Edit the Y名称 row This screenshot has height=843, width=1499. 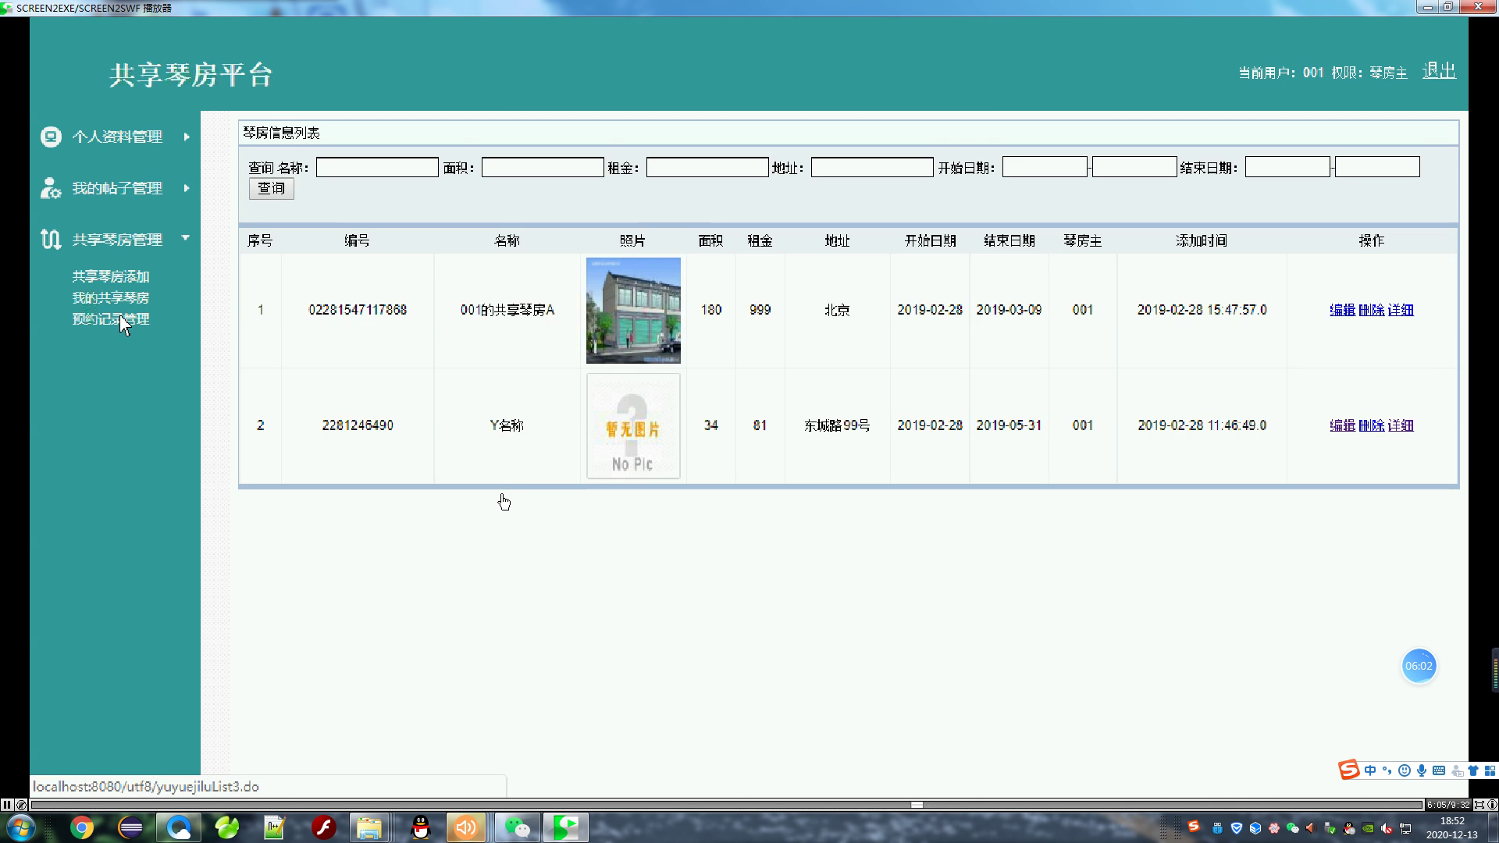pos(1342,425)
